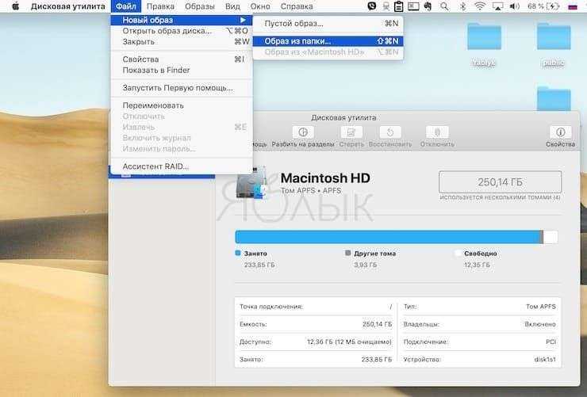Click the Владельцы row value Включено
Screen dimensions: 587x397
coord(540,324)
